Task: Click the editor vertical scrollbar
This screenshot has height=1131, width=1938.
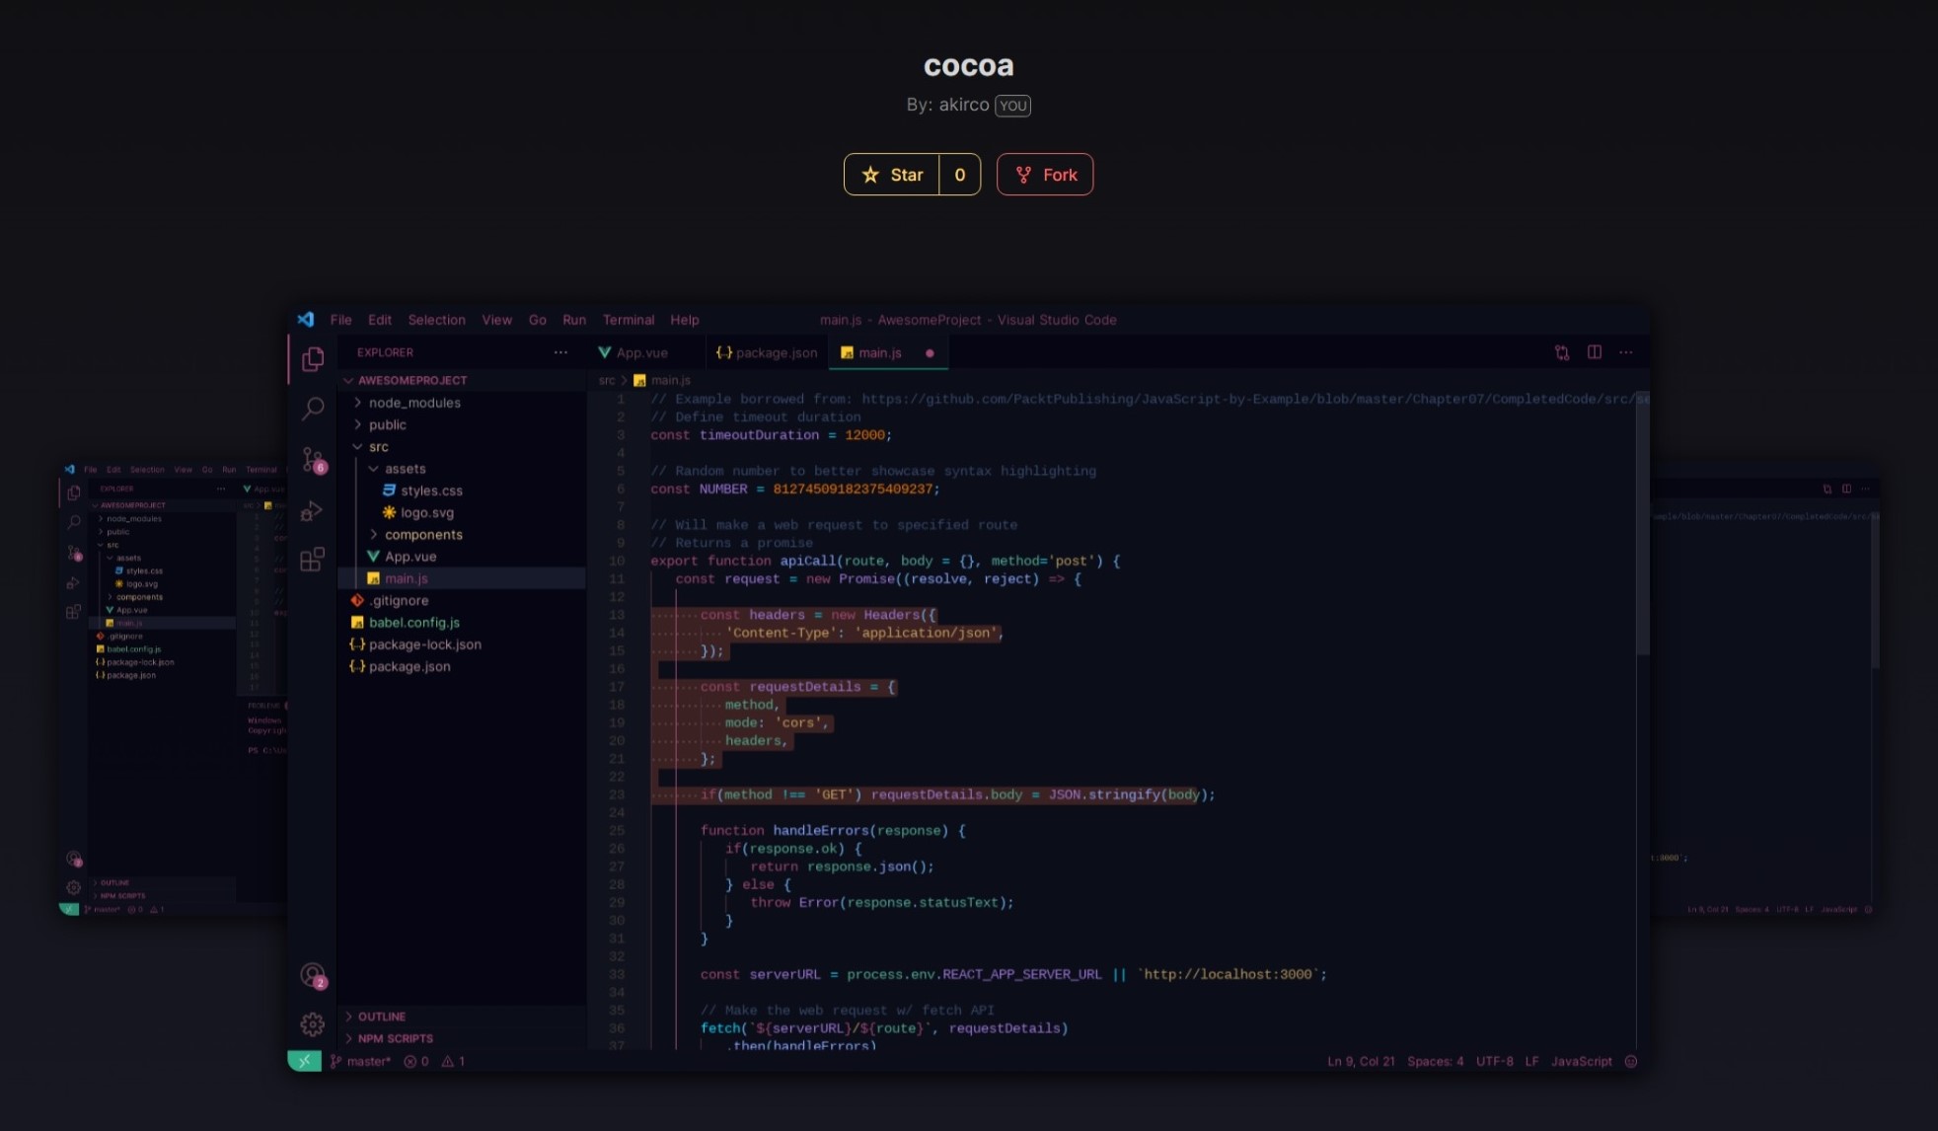Action: (1642, 523)
